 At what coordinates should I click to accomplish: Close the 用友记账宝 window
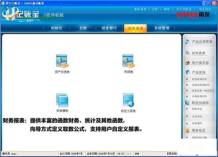point(214,3)
